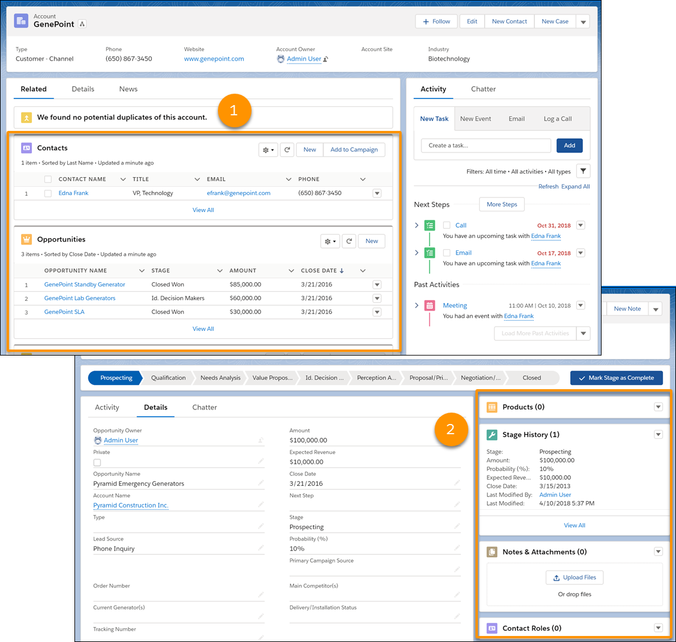
Task: Open the activity timeline filter funnel
Action: point(583,171)
